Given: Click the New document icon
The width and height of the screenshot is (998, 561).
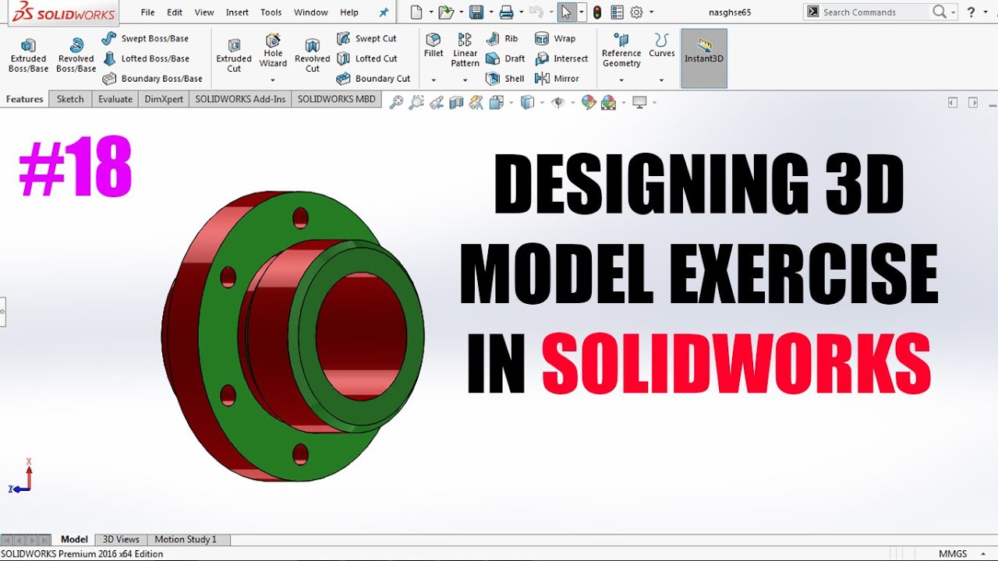Looking at the screenshot, I should tap(417, 12).
